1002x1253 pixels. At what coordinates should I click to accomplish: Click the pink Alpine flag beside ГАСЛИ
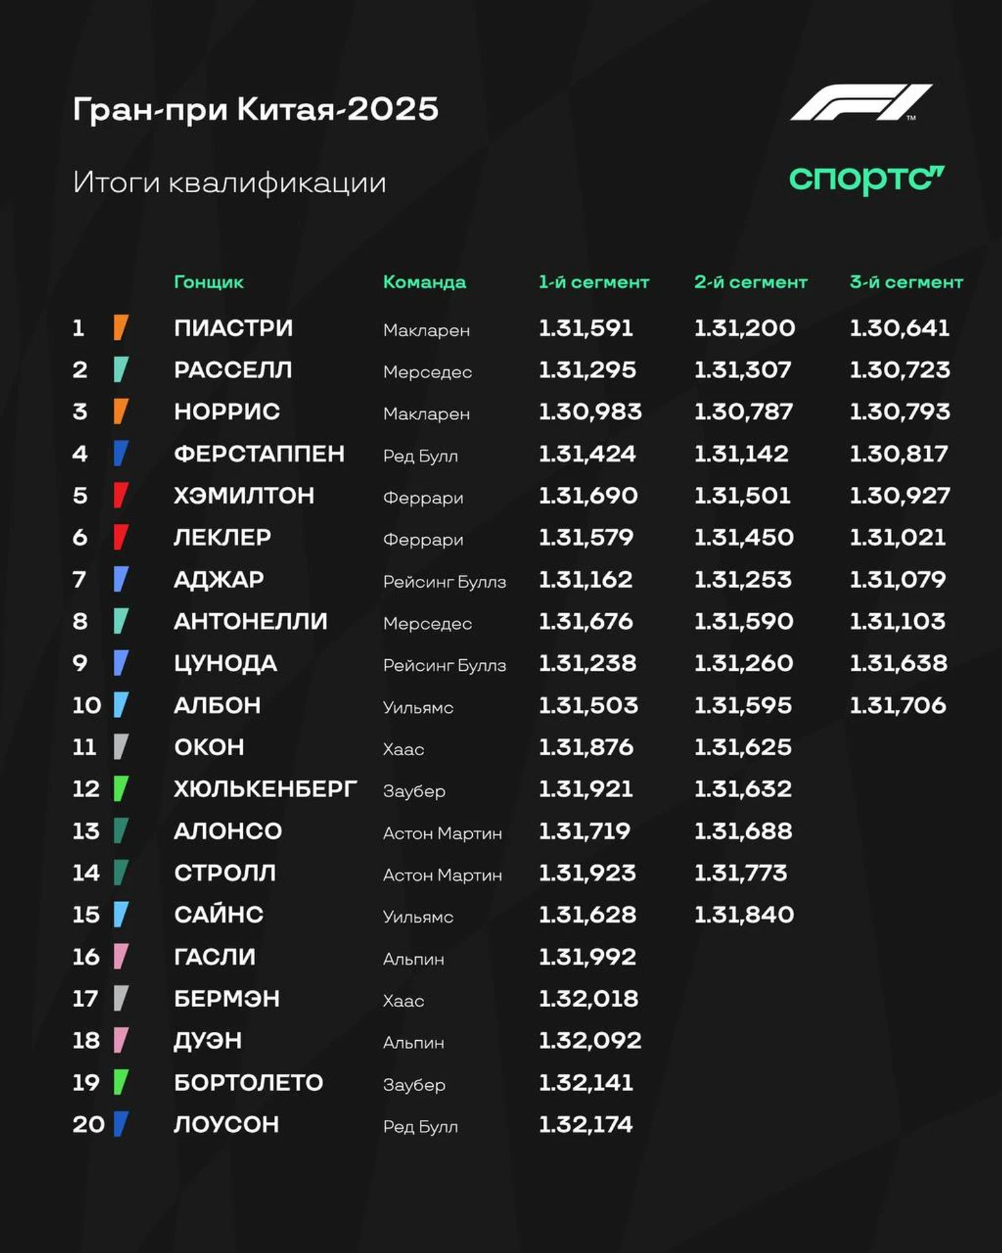(121, 956)
